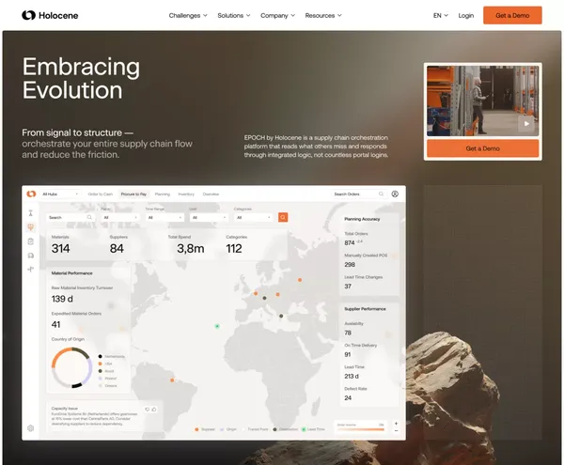The image size is (564, 465).
Task: Click the Planning Accuracy heading
Action: [x=362, y=219]
